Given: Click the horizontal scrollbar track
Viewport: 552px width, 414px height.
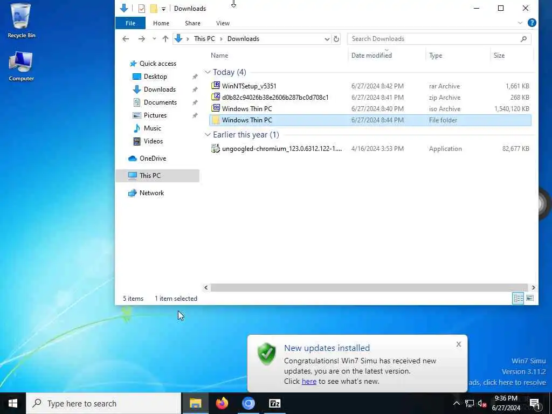Looking at the screenshot, I should coord(369,288).
